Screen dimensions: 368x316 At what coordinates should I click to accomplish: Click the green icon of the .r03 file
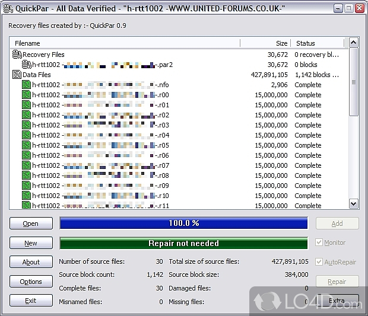26,125
